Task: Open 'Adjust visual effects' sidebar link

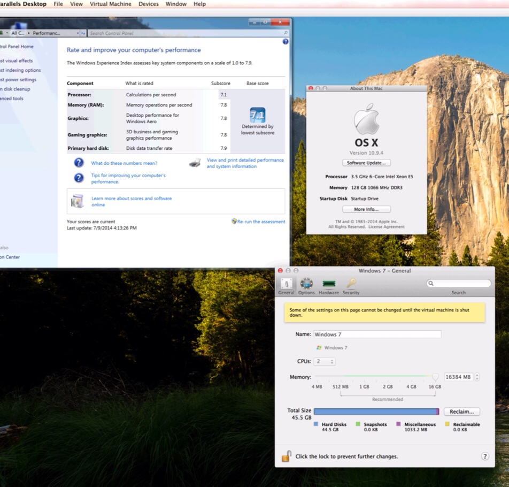Action: [x=16, y=61]
